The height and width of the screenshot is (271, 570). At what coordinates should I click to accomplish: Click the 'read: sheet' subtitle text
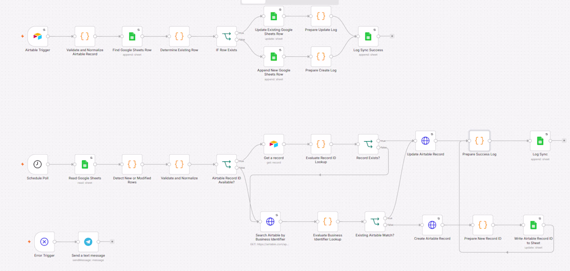coord(84,183)
